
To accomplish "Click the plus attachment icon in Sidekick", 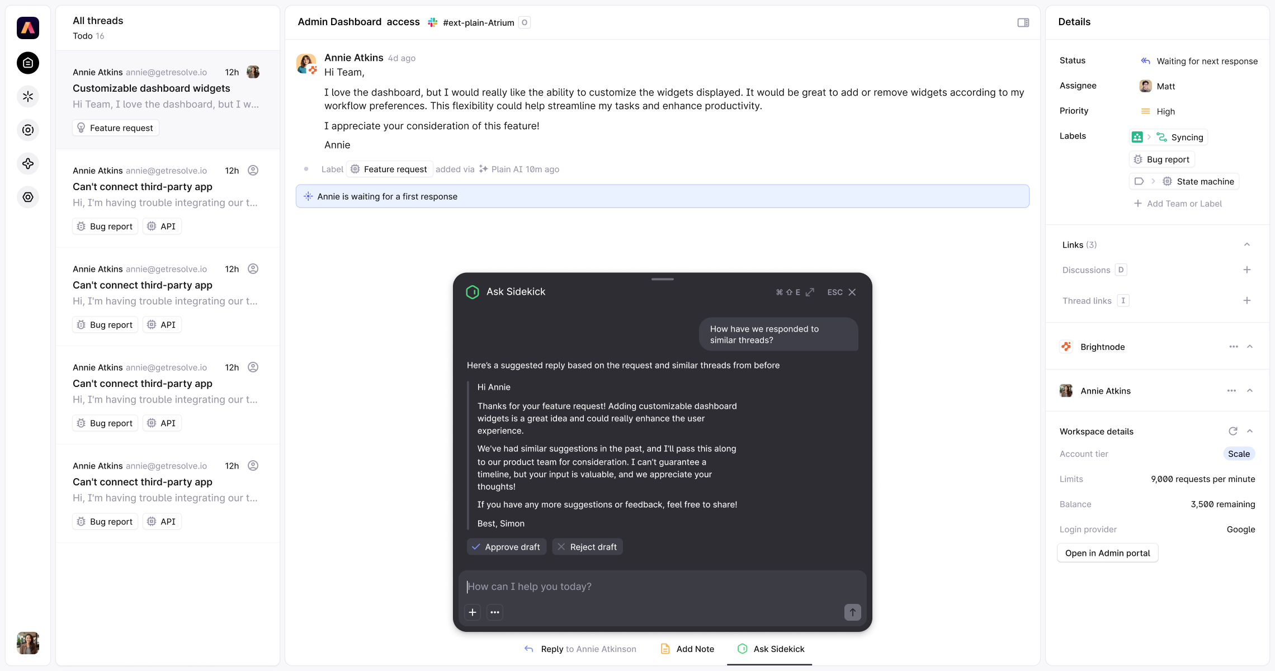I will click(473, 612).
